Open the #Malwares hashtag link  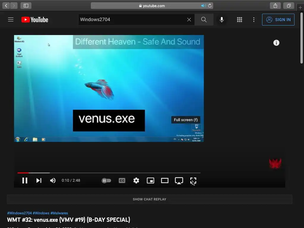pos(59,213)
